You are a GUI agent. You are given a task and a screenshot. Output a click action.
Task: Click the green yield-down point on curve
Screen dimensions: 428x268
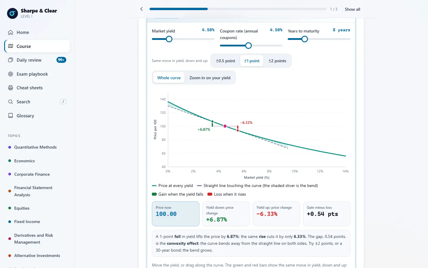[212, 121]
